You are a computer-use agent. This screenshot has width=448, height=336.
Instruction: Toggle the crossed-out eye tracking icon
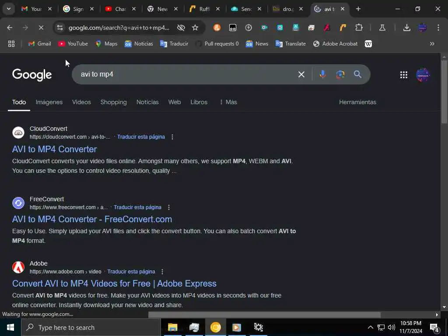pyautogui.click(x=181, y=28)
